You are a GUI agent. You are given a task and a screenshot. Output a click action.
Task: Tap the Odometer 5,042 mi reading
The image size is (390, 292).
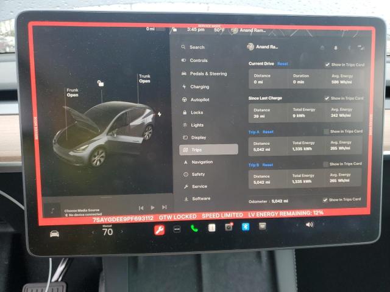point(268,201)
